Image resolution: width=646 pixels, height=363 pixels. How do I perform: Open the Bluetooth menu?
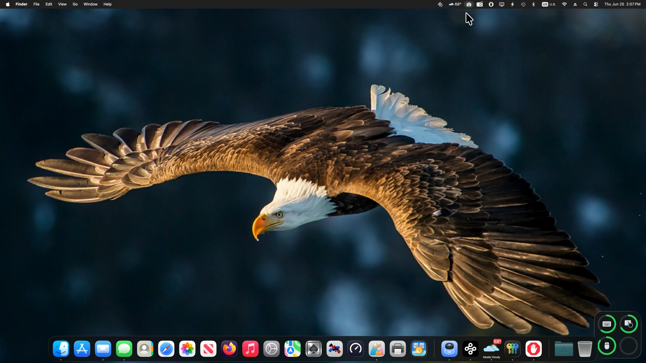click(x=534, y=4)
